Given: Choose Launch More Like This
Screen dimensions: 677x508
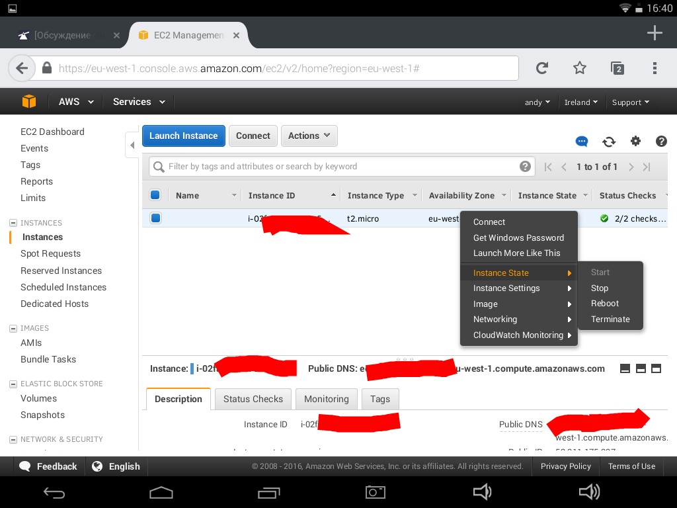Looking at the screenshot, I should click(x=518, y=253).
